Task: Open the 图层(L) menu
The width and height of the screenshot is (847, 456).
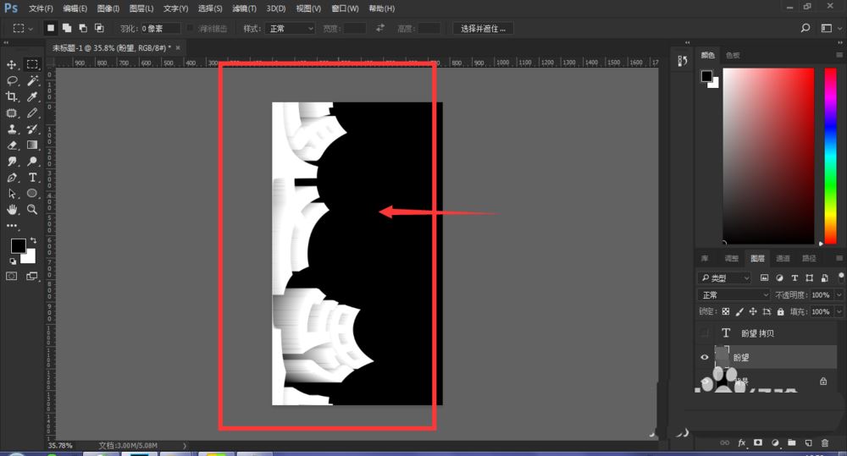Action: point(141,8)
